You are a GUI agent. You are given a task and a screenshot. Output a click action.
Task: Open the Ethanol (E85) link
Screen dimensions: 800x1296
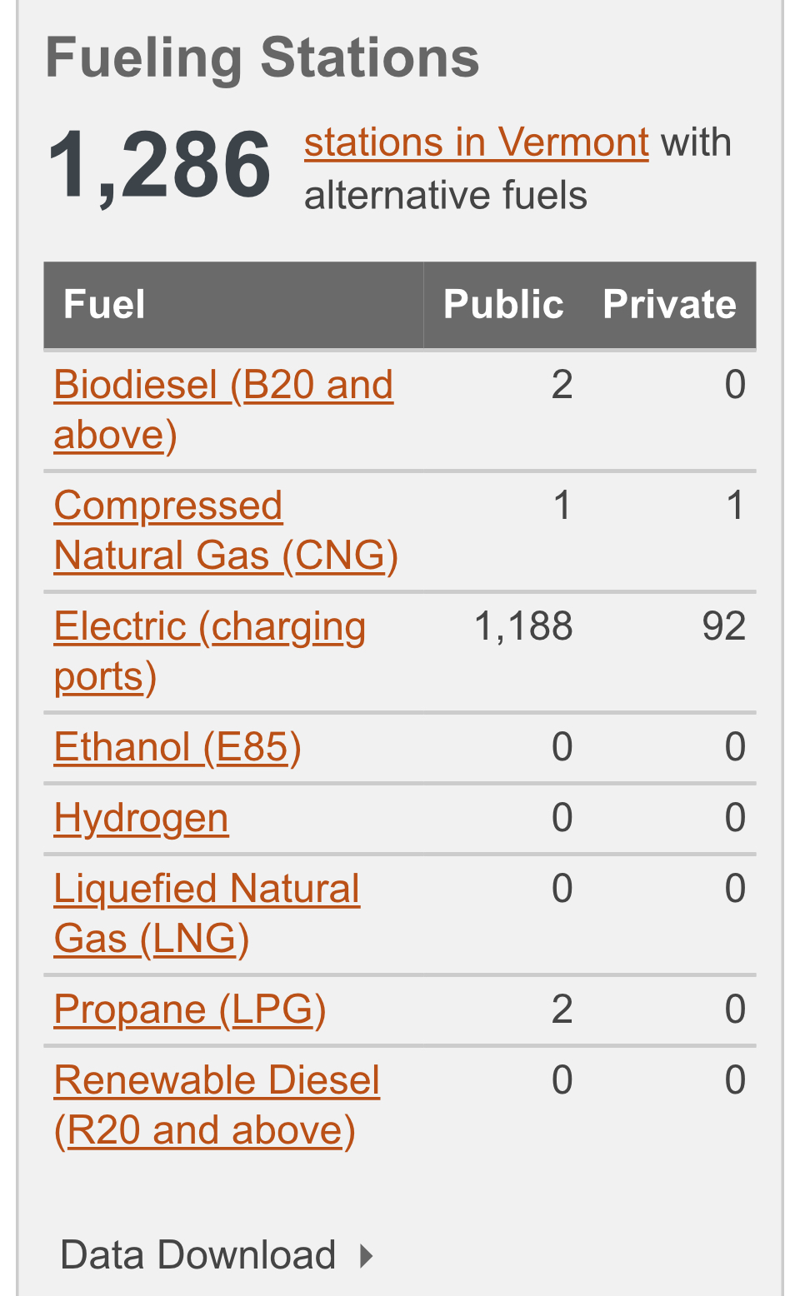[177, 747]
